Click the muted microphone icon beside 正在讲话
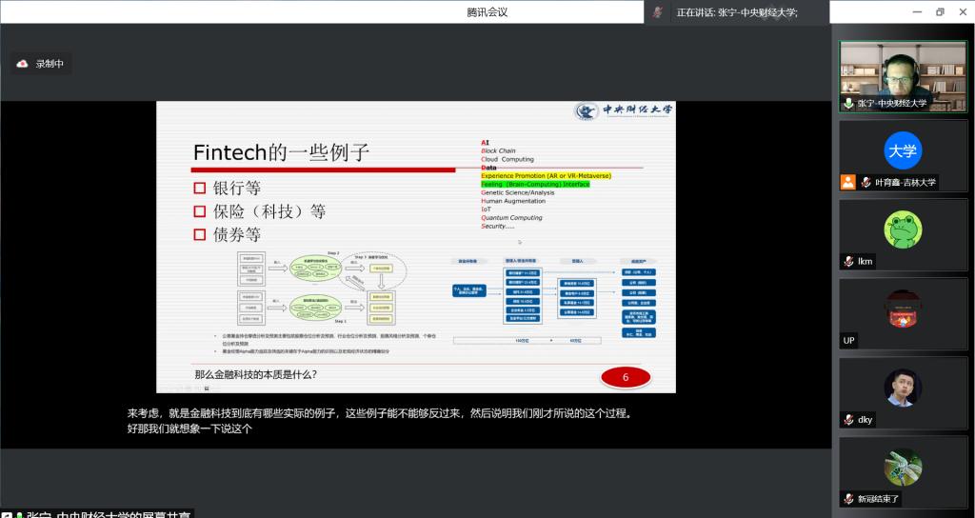975x518 pixels. 658,12
